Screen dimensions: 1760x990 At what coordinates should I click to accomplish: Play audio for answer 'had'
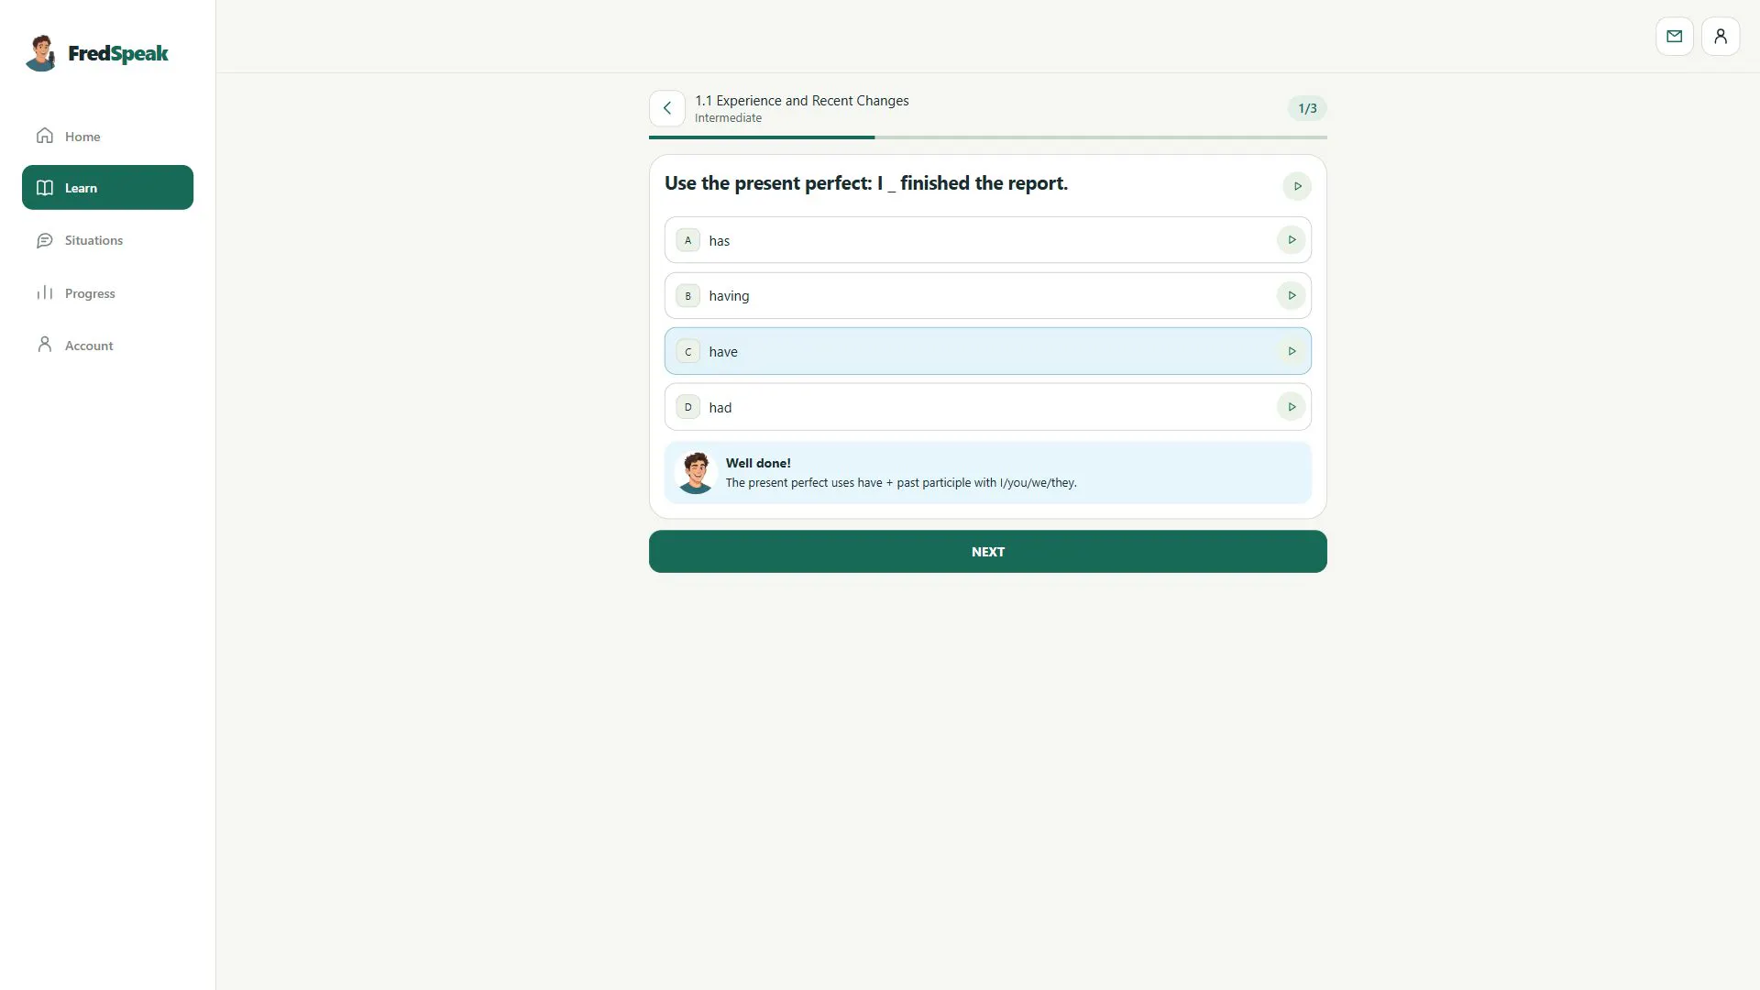point(1291,407)
